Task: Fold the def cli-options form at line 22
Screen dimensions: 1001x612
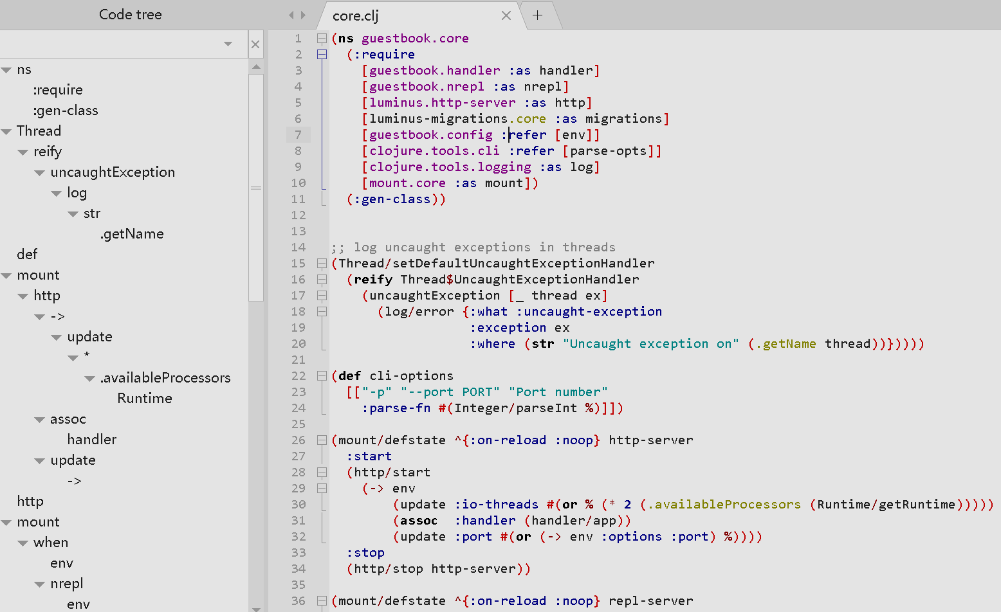Action: coord(322,376)
